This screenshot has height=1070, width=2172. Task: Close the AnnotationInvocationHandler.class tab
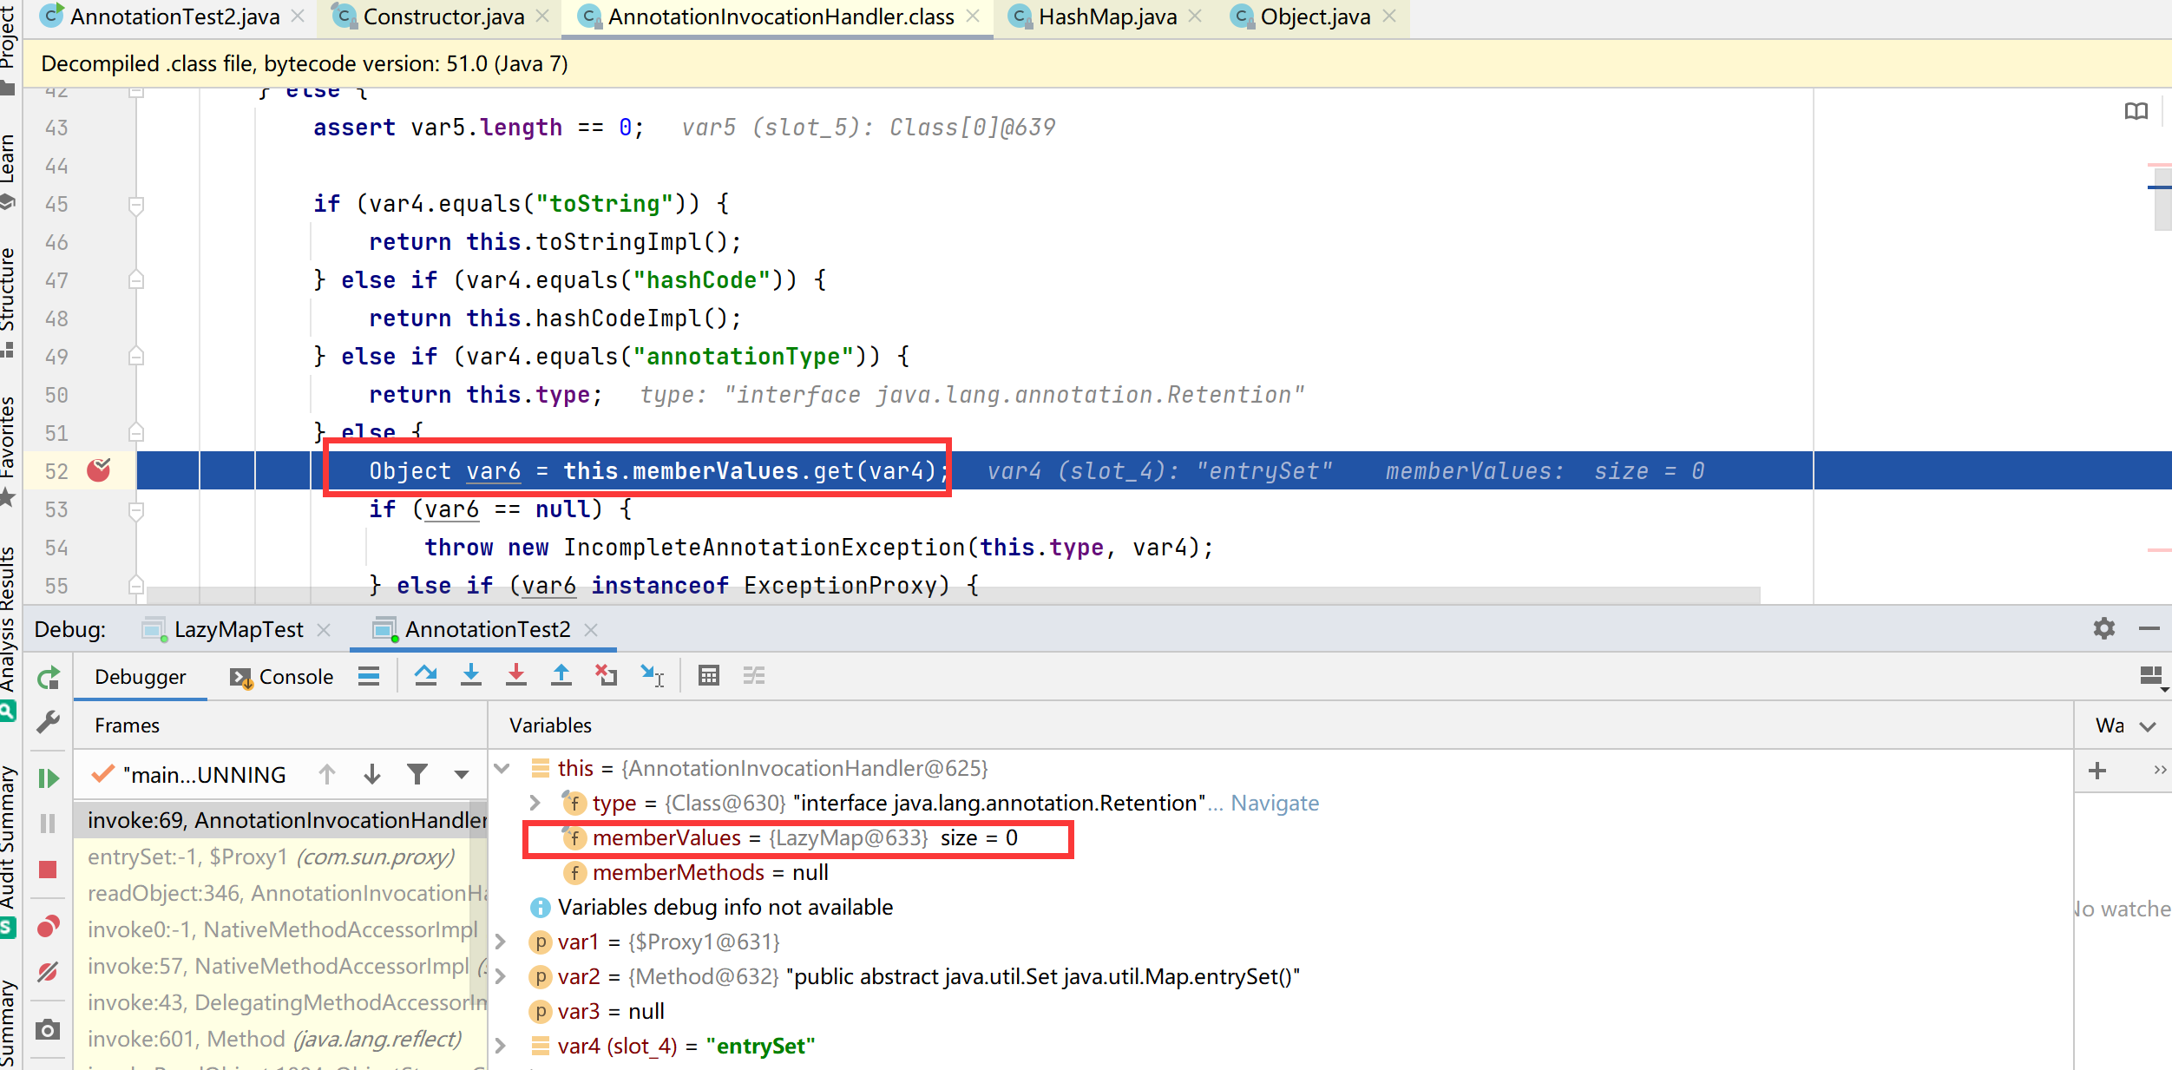click(x=972, y=16)
